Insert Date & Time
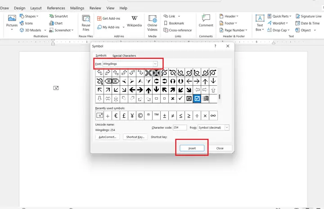This screenshot has width=324, height=209. pos(307,23)
